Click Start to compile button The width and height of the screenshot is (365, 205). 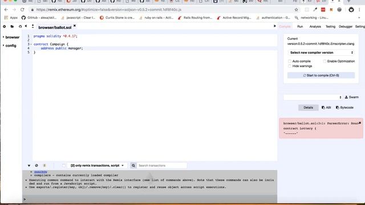click(x=321, y=75)
